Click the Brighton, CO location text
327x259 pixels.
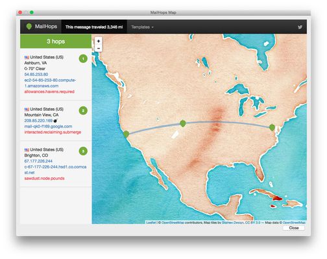(x=36, y=155)
